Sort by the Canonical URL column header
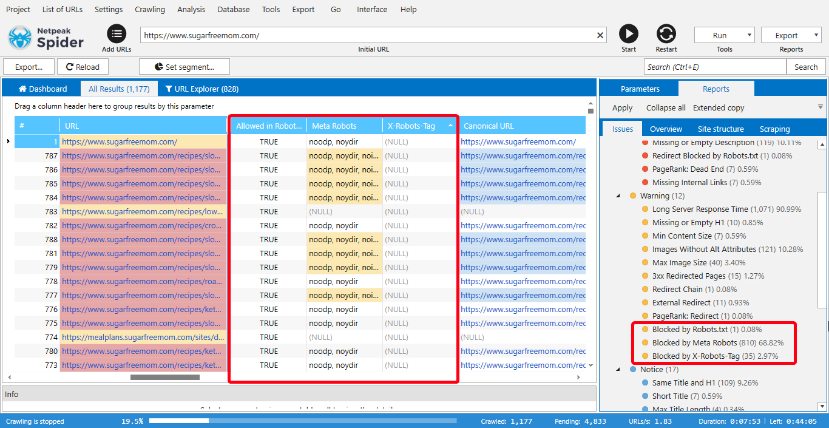Screen dimensions: 829x428 522,126
